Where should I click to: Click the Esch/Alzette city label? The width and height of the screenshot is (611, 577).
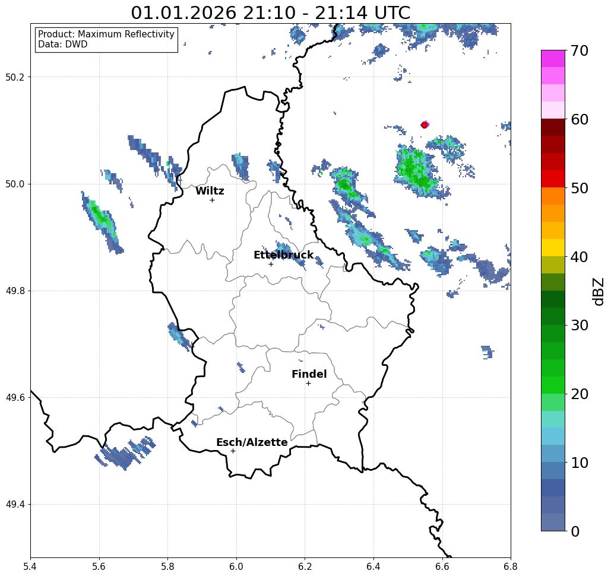pyautogui.click(x=252, y=442)
